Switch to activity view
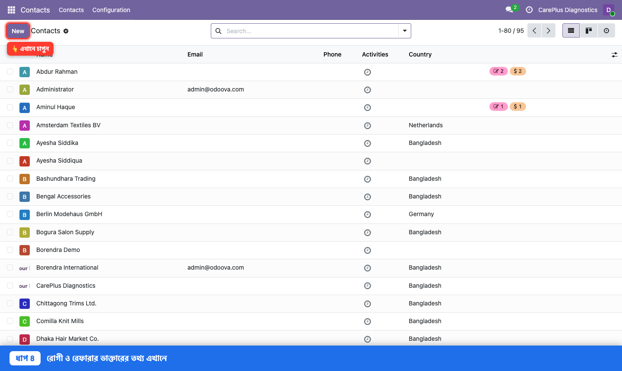This screenshot has width=622, height=371. click(x=606, y=31)
